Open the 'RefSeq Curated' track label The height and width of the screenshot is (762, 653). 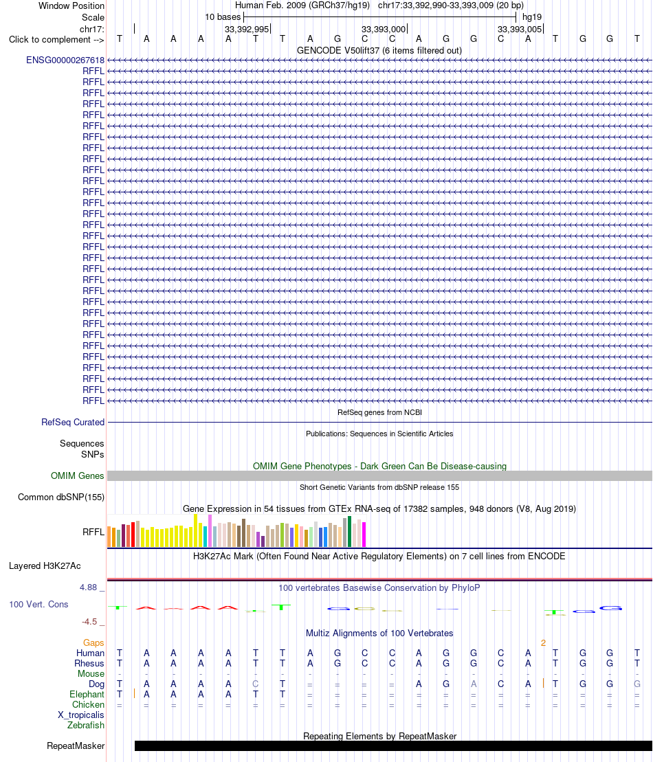[x=73, y=423]
